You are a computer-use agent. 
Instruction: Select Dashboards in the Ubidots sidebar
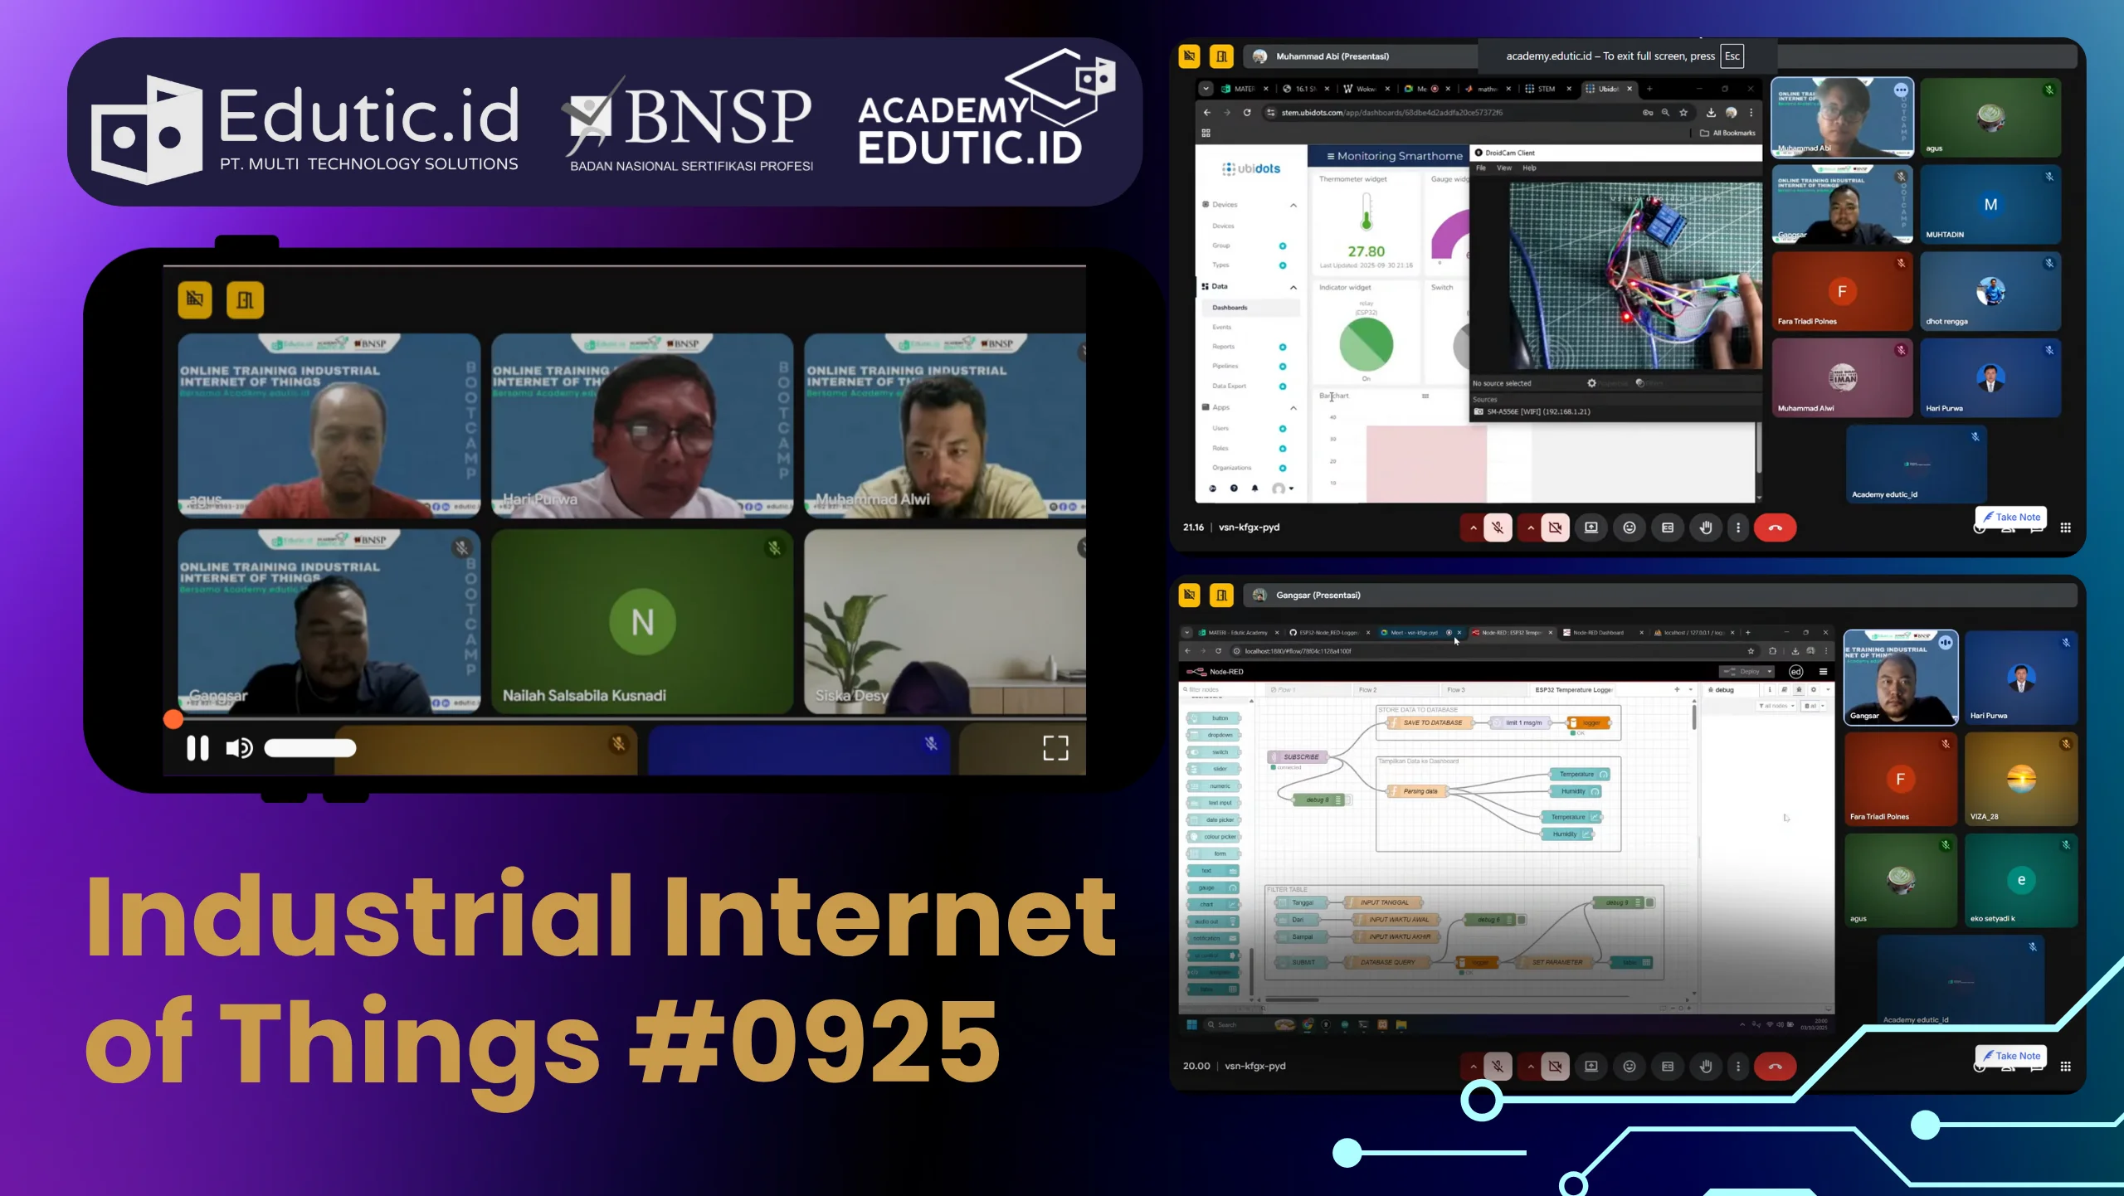[x=1230, y=308]
